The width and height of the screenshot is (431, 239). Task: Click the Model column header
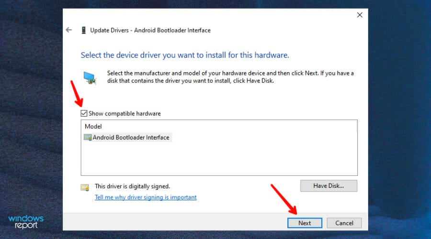(93, 127)
